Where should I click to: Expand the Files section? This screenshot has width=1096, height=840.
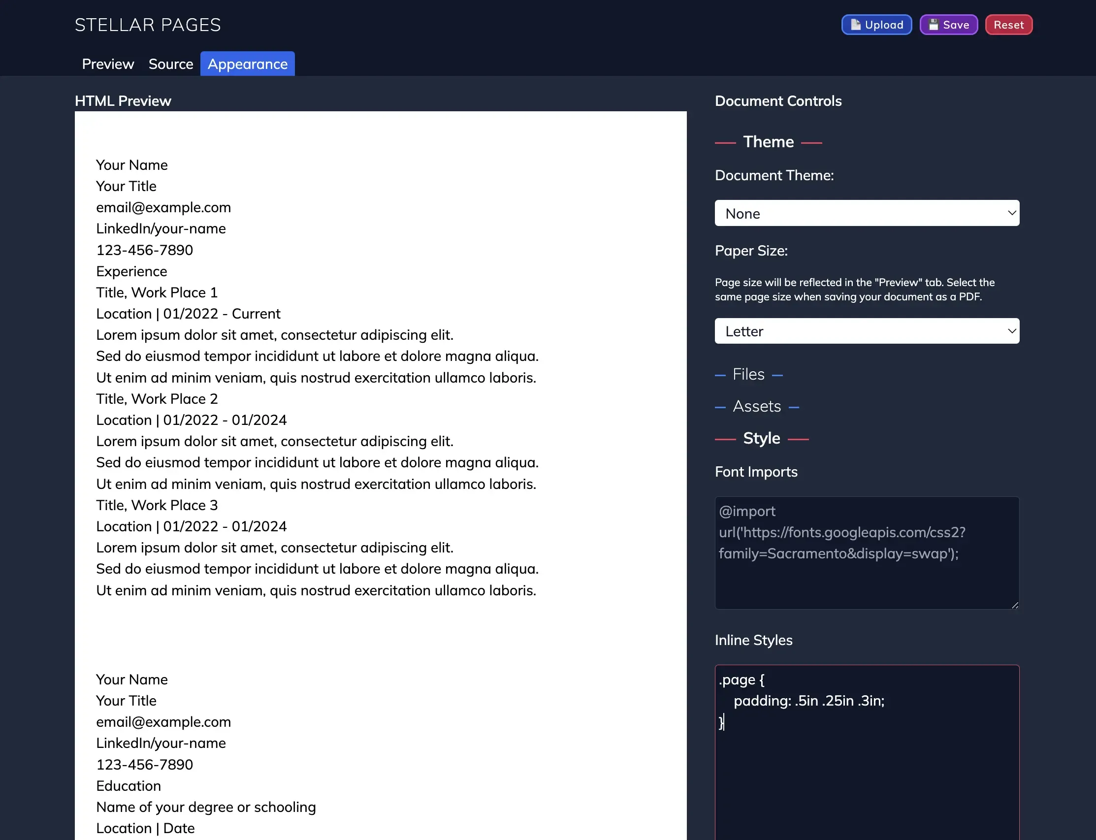(748, 374)
